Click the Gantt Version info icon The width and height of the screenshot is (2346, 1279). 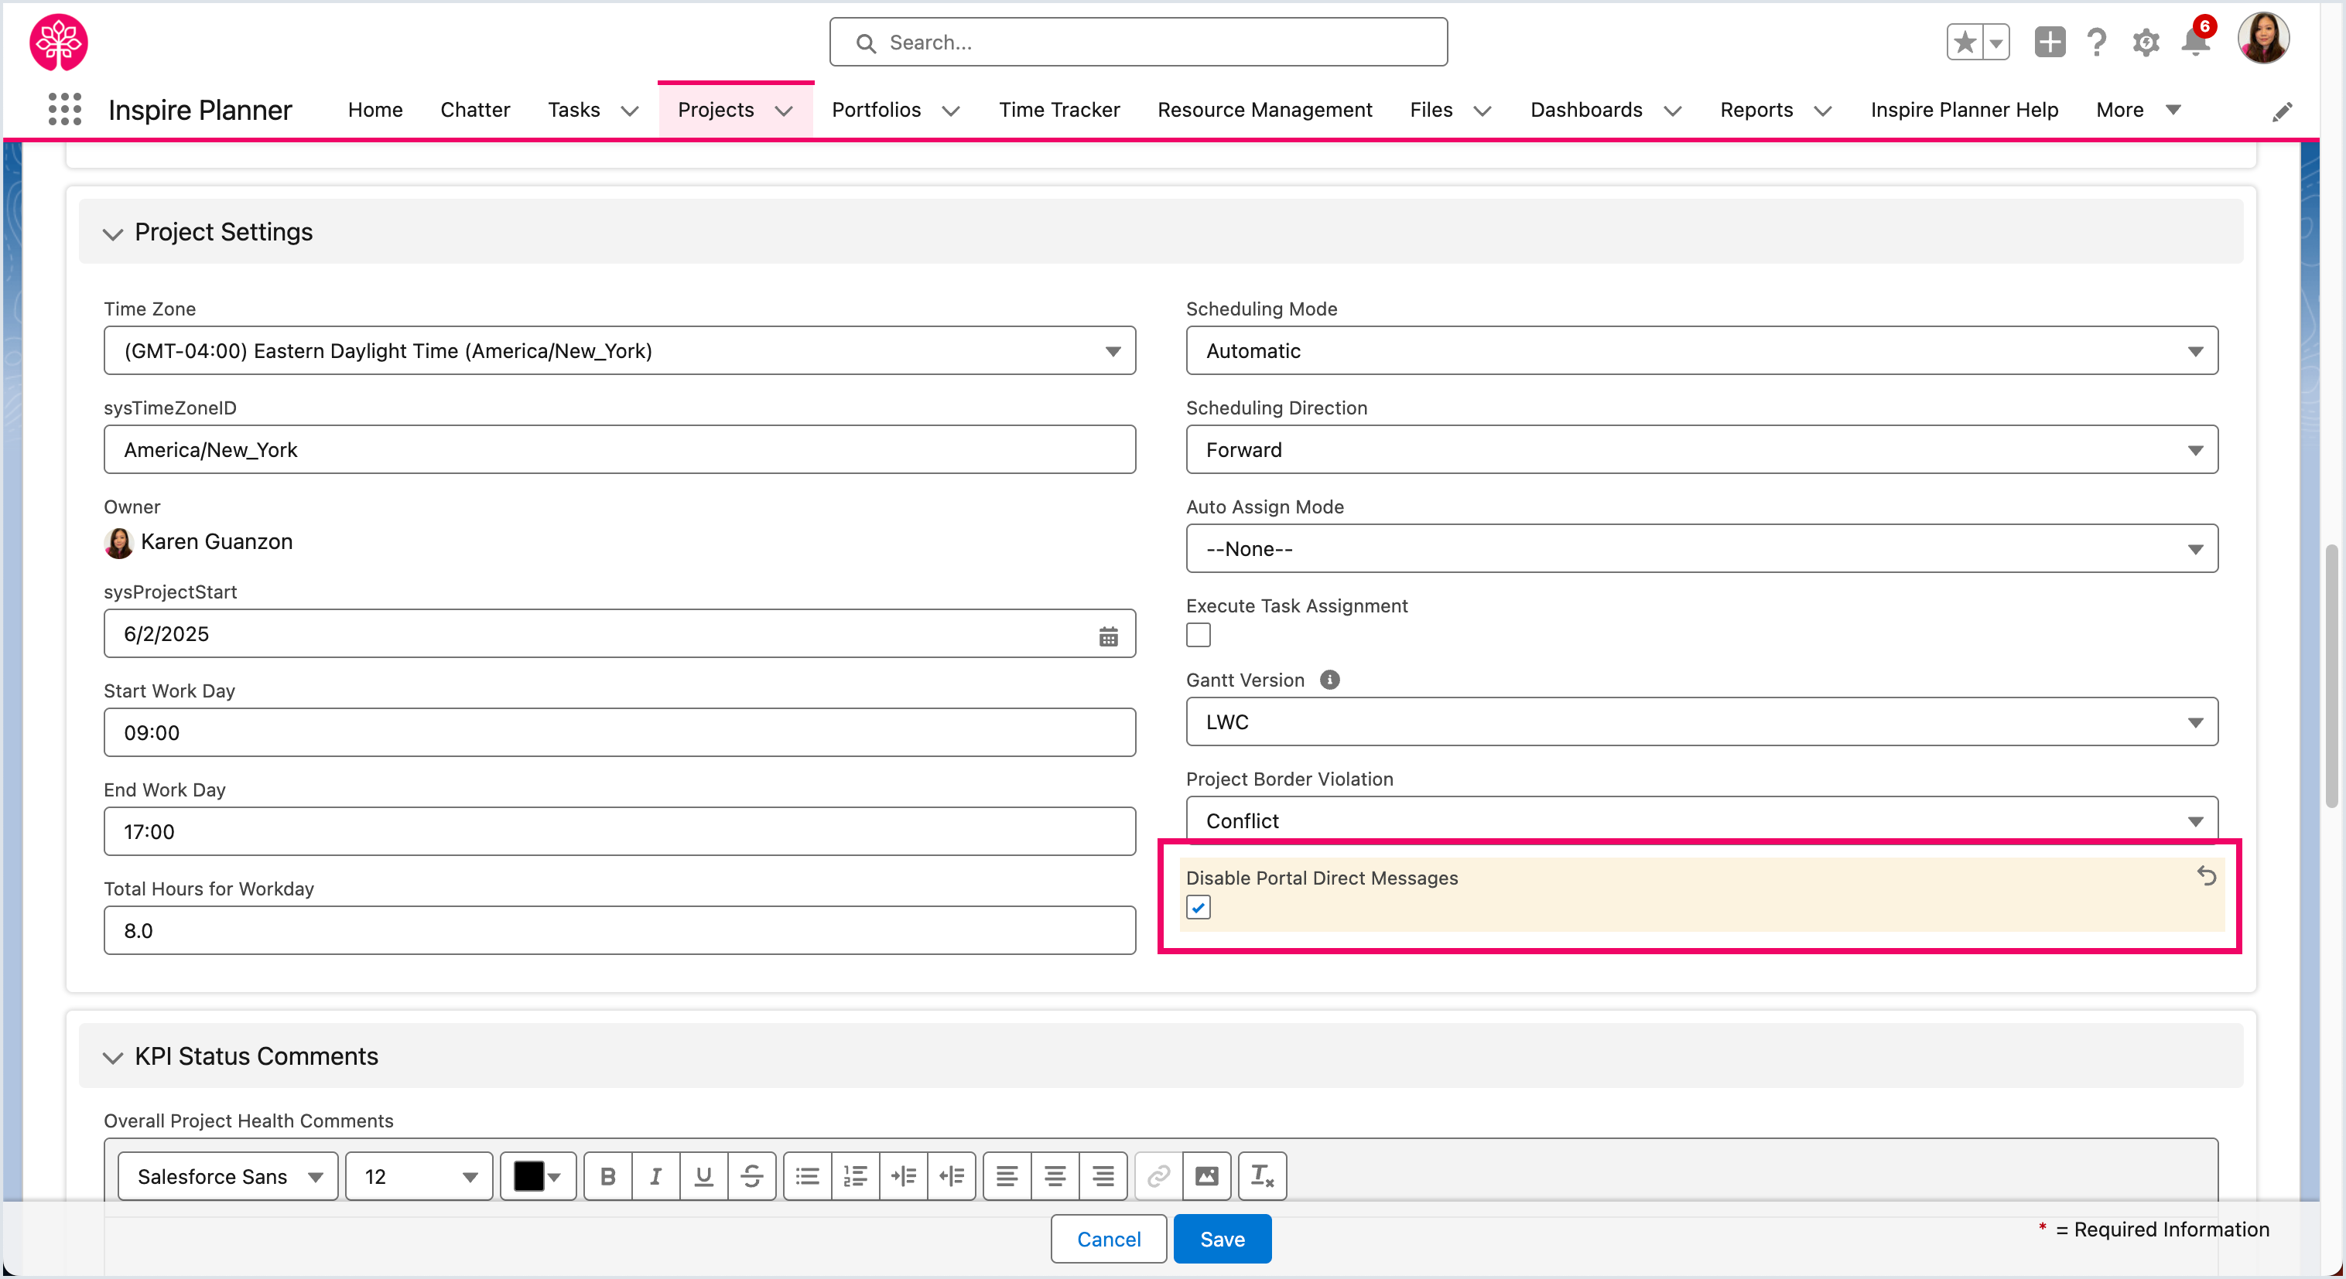pos(1329,679)
